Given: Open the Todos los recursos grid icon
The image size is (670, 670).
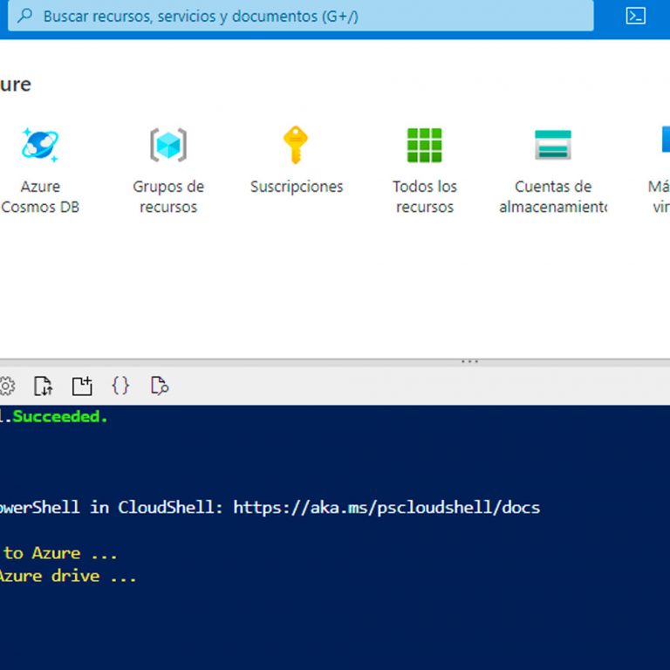Looking at the screenshot, I should (424, 146).
